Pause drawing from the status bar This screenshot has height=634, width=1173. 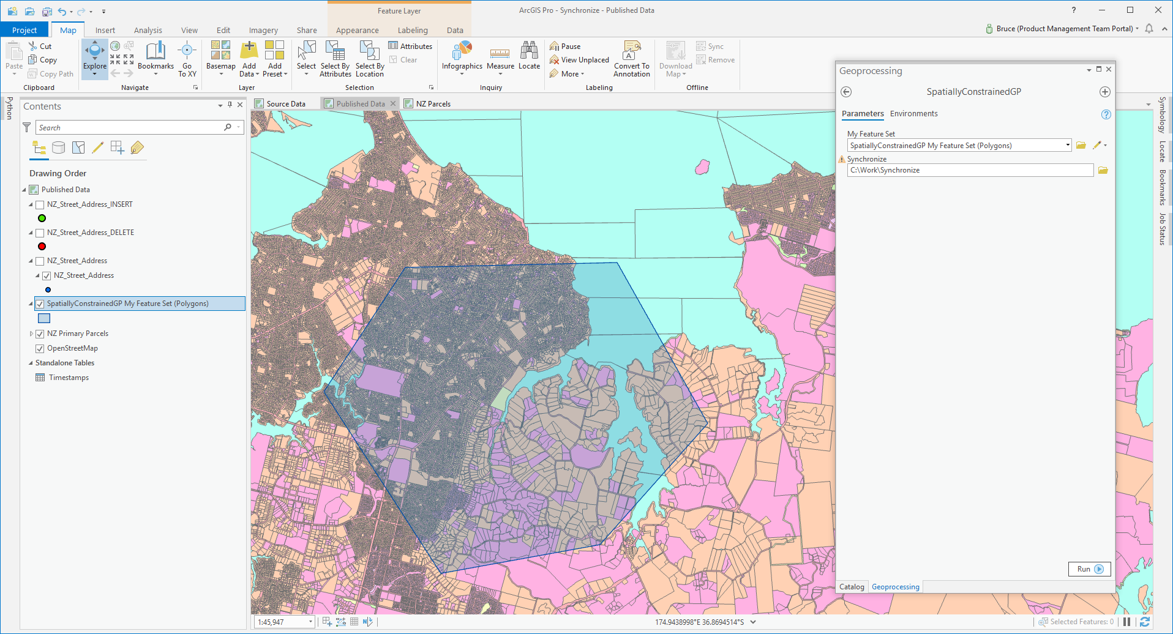[1126, 622]
